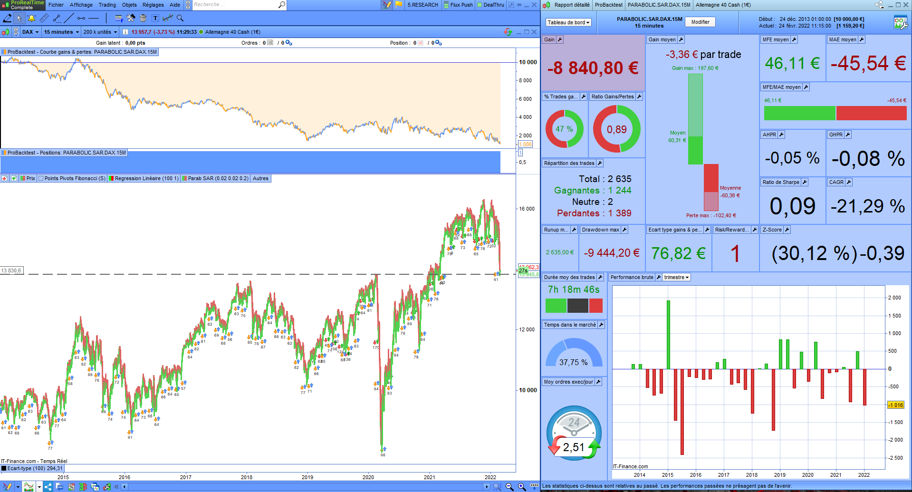Click the share icon in bottom toolbar

[x=48, y=487]
